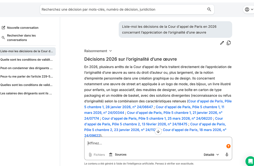Attach files via Fichiers paperclip
This screenshot has width=254, height=166.
point(97,155)
